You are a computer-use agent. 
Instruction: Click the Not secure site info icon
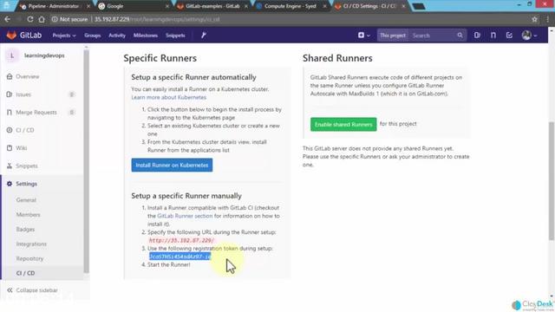coord(55,19)
